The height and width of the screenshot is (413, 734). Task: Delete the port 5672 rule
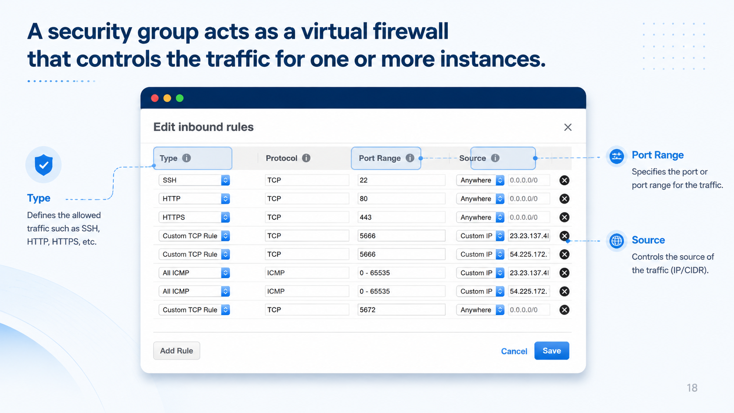coord(565,310)
